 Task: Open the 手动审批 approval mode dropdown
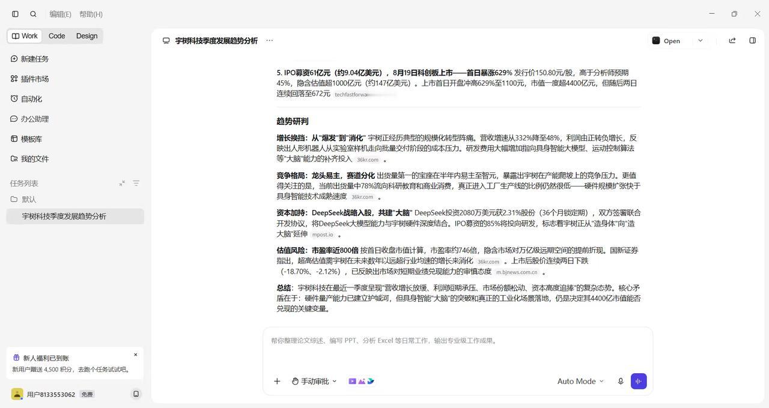[x=314, y=381]
